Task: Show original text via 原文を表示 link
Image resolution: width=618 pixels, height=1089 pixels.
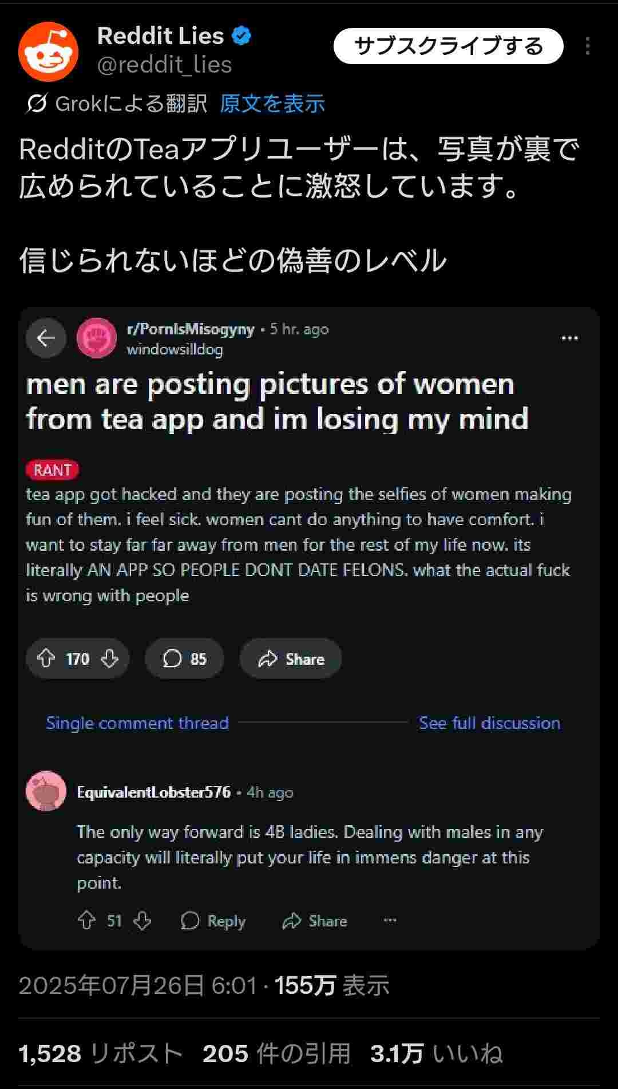Action: click(x=272, y=104)
